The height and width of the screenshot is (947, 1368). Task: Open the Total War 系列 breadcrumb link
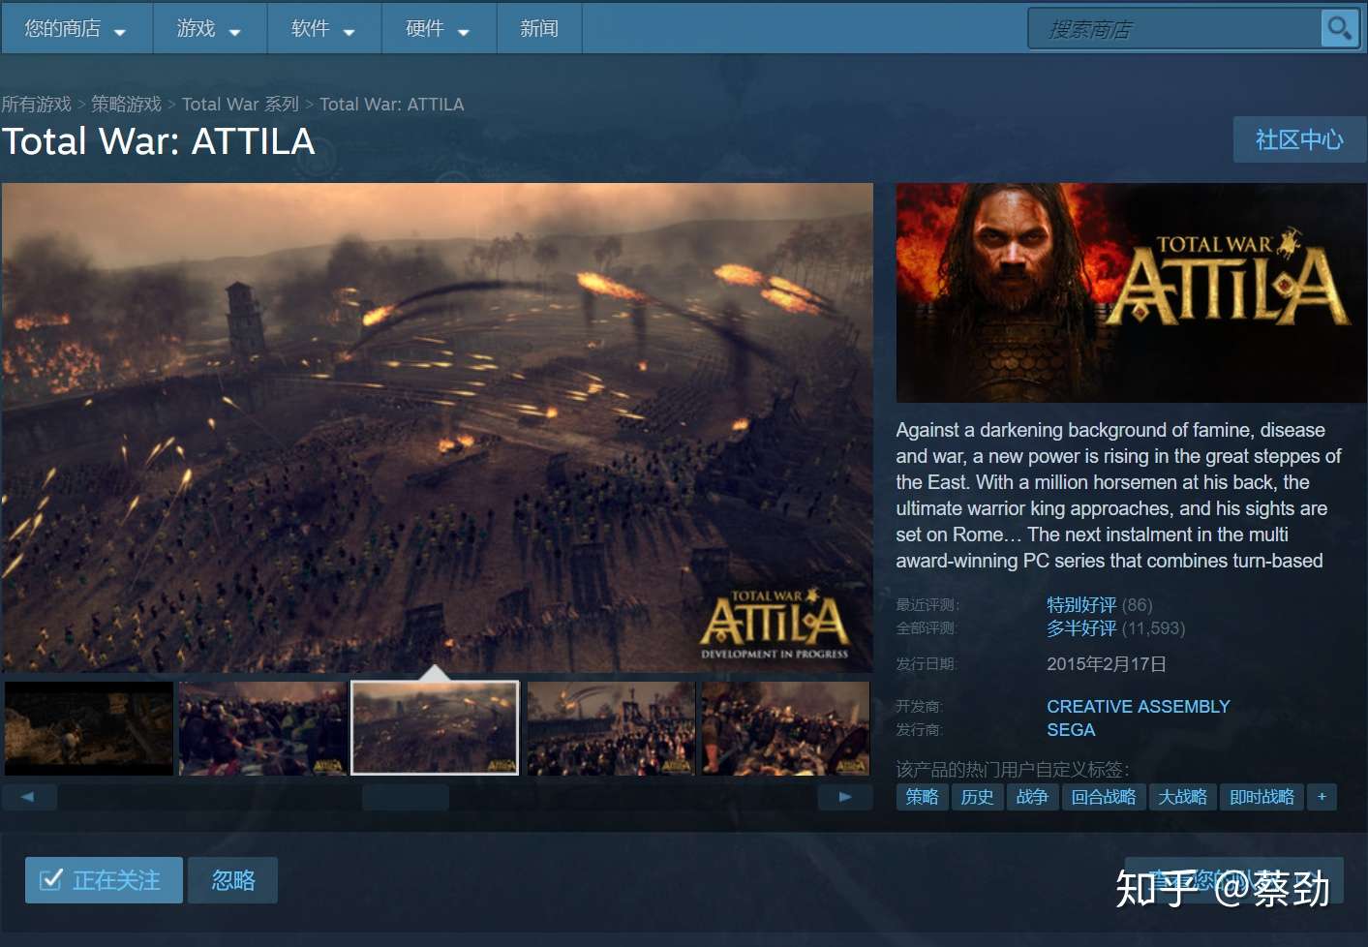tap(240, 104)
